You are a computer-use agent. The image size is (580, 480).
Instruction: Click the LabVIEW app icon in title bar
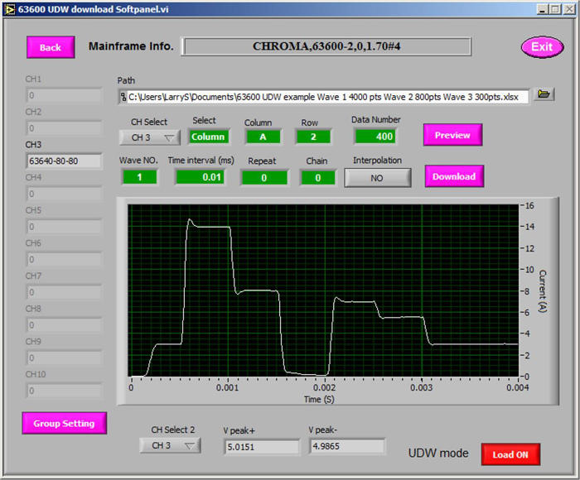click(9, 8)
